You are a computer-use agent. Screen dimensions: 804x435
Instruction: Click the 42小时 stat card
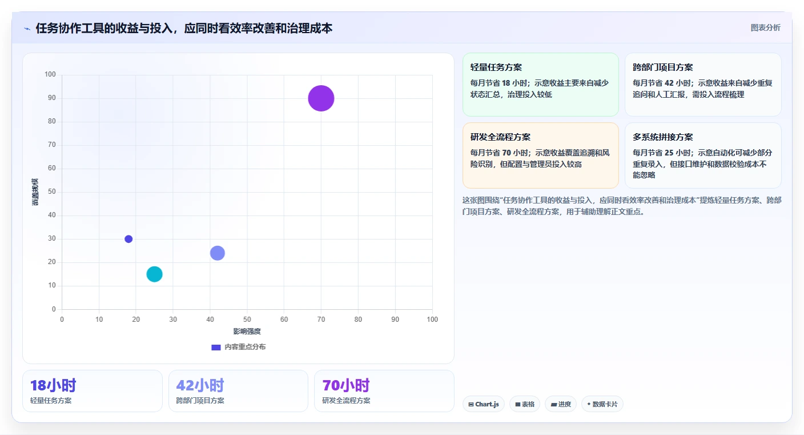tap(238, 391)
